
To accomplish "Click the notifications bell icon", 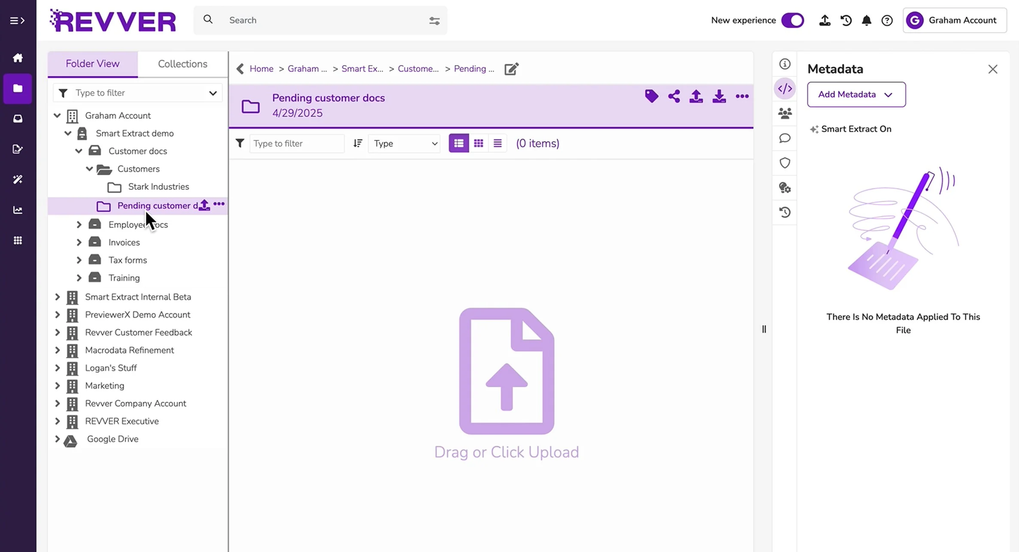I will coord(866,21).
